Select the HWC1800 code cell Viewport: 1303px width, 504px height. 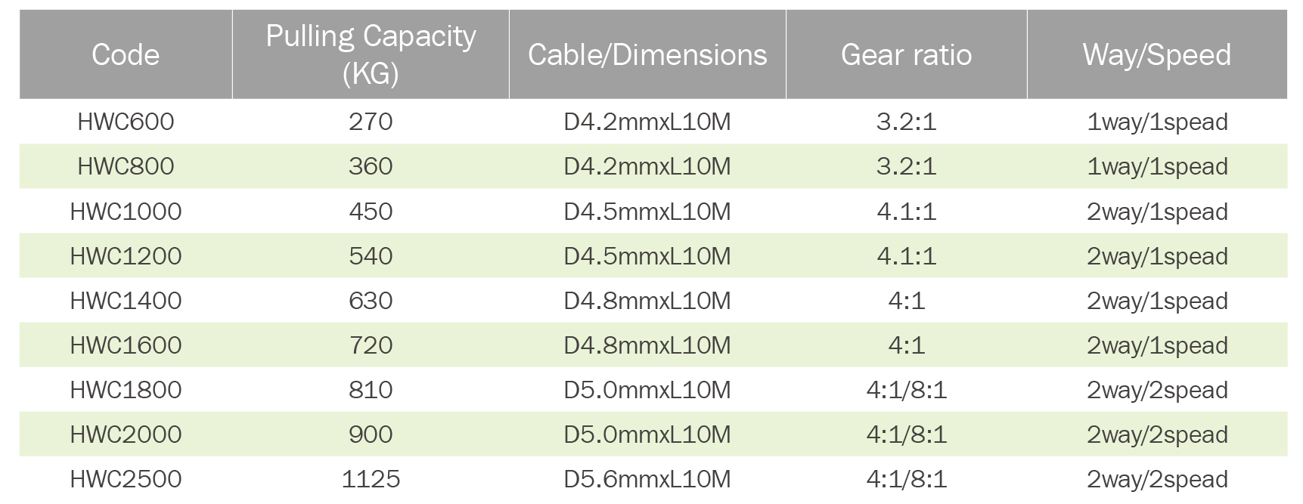[126, 389]
